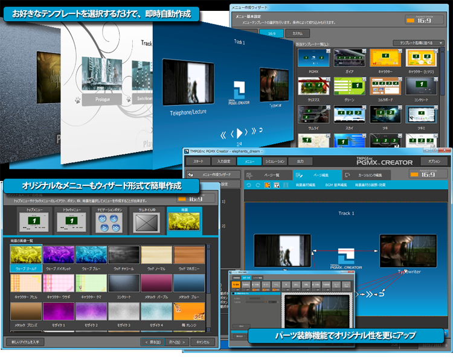Click fast-forward double chevron on canvas

pyautogui.click(x=369, y=294)
